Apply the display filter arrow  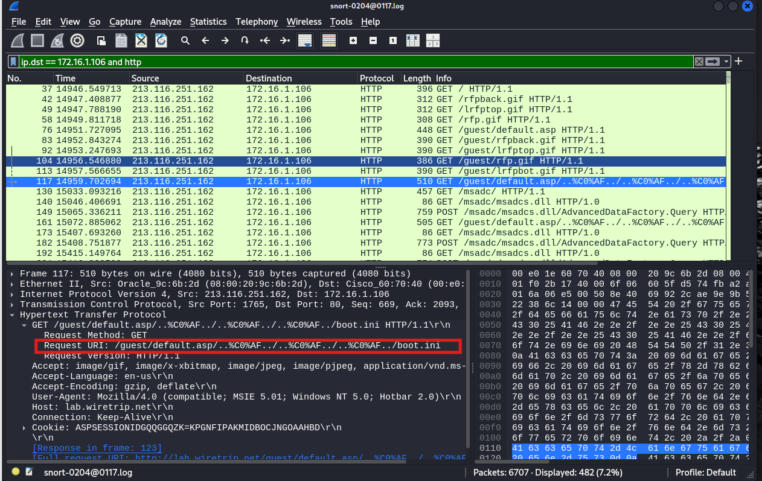(x=713, y=62)
